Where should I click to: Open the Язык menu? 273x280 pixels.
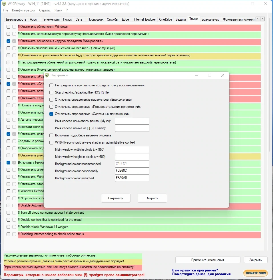[x=58, y=10]
